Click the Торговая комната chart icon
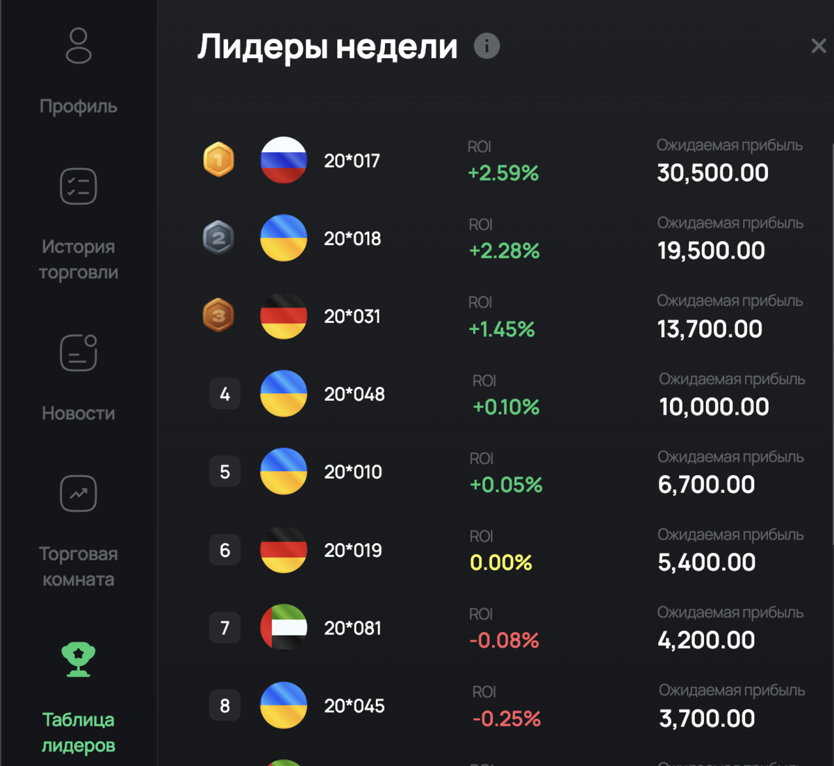834x766 pixels. click(79, 494)
